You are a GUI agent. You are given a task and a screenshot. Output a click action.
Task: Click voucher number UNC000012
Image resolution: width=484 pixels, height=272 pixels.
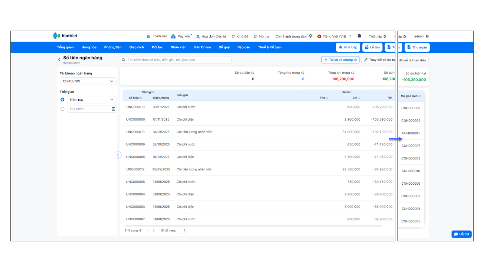(x=136, y=170)
